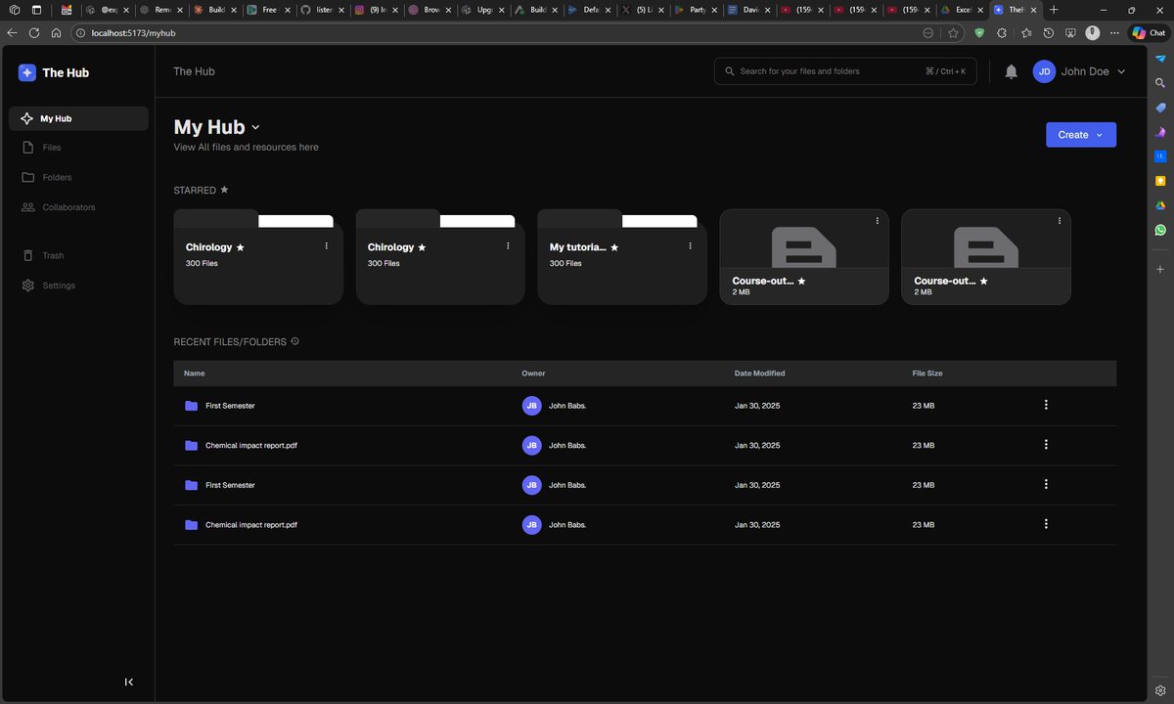Image resolution: width=1174 pixels, height=704 pixels.
Task: Open options for last Chemical impact report row
Action: pyautogui.click(x=1046, y=524)
